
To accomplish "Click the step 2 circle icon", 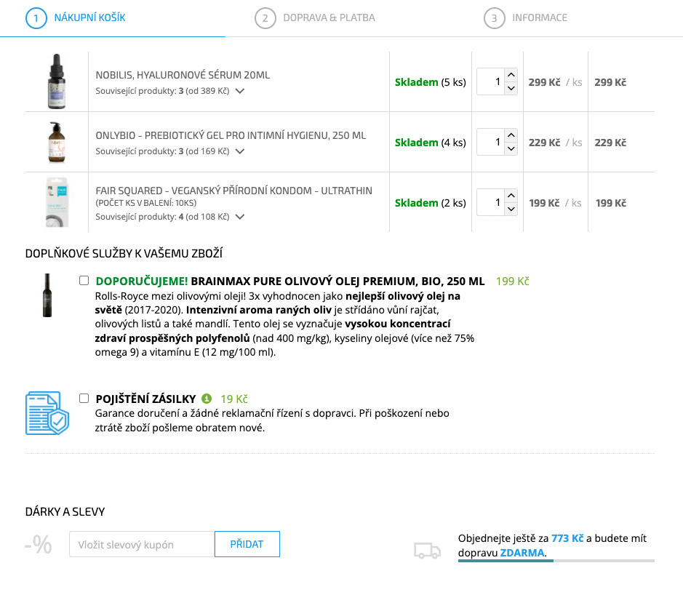I will [265, 18].
